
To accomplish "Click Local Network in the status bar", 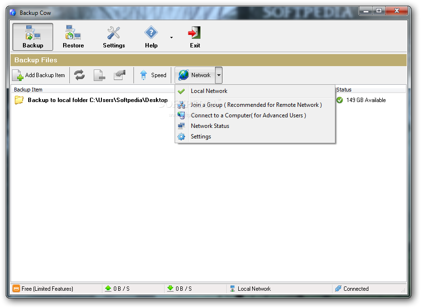I will pyautogui.click(x=254, y=289).
